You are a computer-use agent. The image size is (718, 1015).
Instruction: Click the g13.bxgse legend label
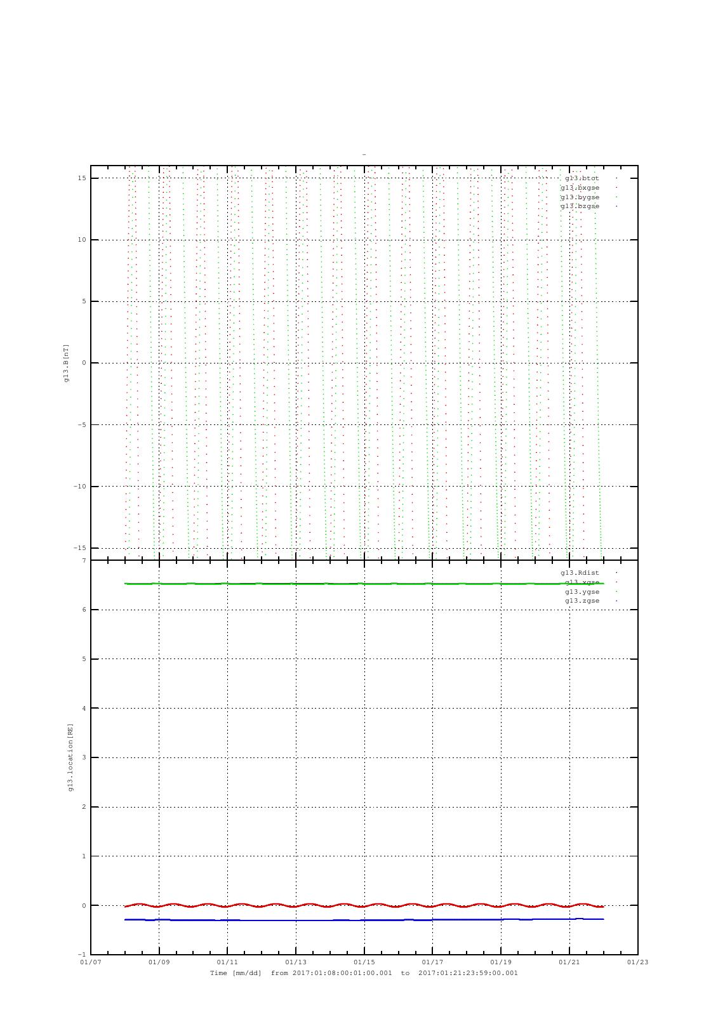(x=580, y=188)
